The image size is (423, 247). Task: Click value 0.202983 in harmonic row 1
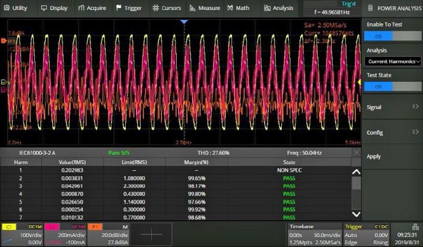coord(72,170)
